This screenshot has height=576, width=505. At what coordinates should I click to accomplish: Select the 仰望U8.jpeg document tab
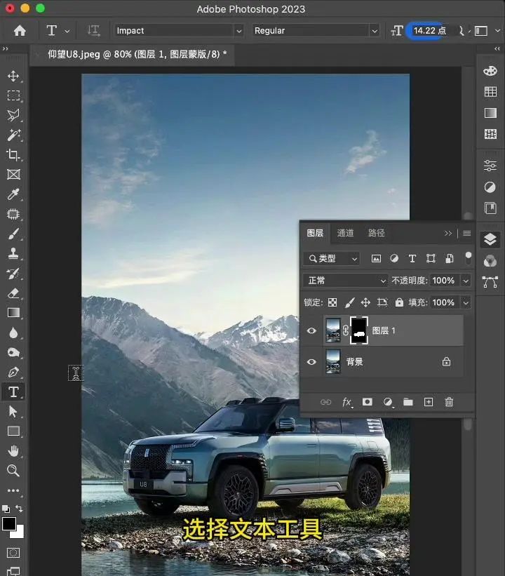[x=137, y=54]
